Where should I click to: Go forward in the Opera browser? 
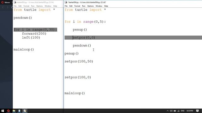[7, 8]
